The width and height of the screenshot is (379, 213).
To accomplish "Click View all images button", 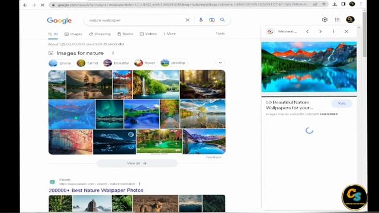I will point(137,163).
